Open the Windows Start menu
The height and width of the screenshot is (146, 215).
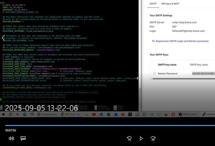click(x=3, y=114)
